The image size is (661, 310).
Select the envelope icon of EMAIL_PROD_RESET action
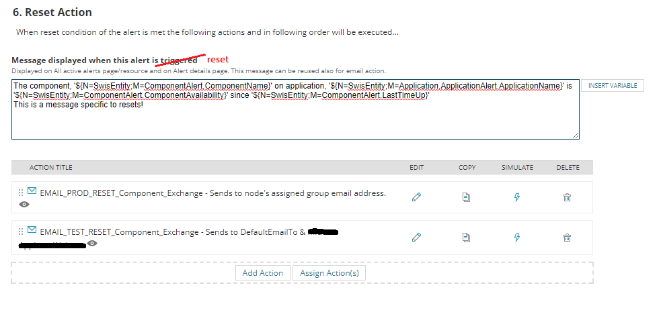tap(32, 191)
